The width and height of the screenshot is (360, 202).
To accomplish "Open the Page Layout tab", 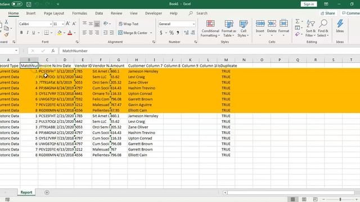I will [x=54, y=13].
